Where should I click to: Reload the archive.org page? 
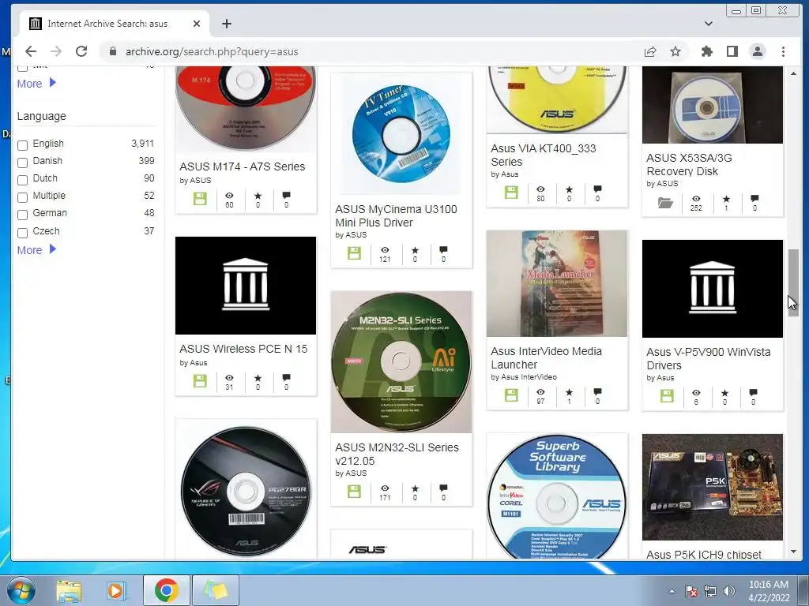81,51
